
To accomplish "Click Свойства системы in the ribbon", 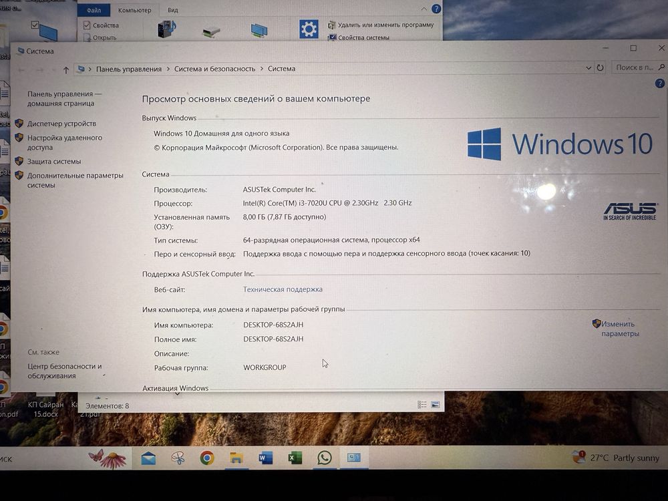I will click(358, 37).
